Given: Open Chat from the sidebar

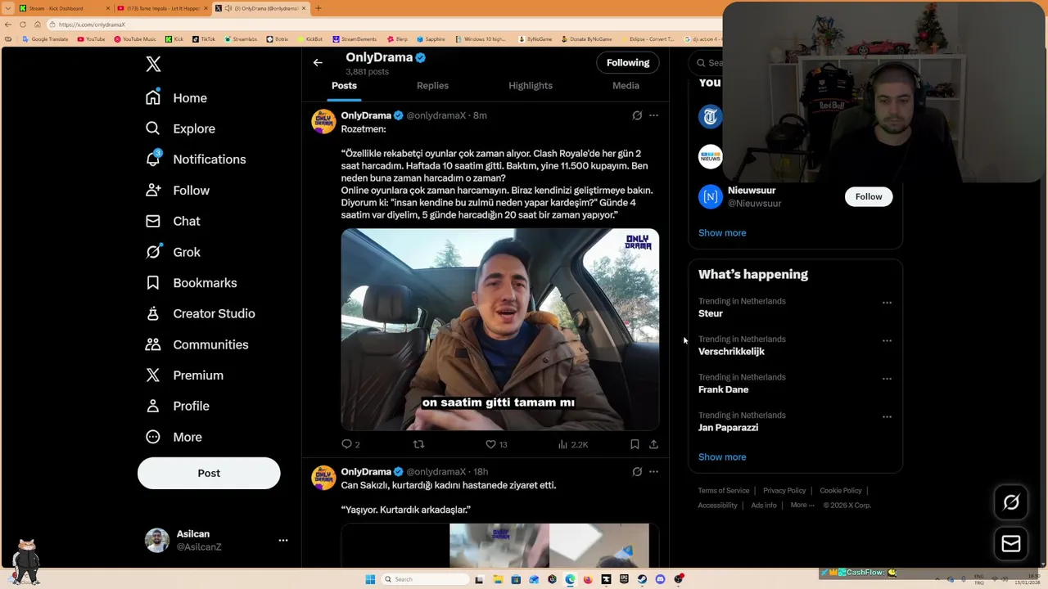Looking at the screenshot, I should tap(173, 221).
